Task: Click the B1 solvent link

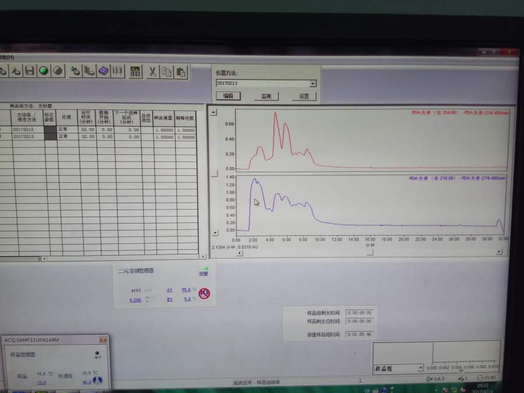Action: pos(169,299)
